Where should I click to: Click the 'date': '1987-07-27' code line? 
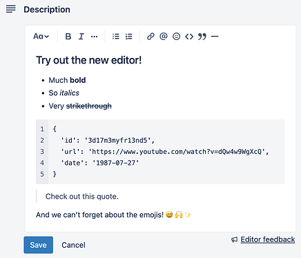100,163
